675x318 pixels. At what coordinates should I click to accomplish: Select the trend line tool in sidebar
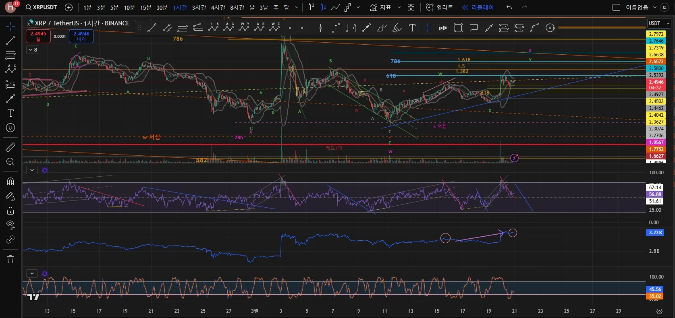[10, 41]
